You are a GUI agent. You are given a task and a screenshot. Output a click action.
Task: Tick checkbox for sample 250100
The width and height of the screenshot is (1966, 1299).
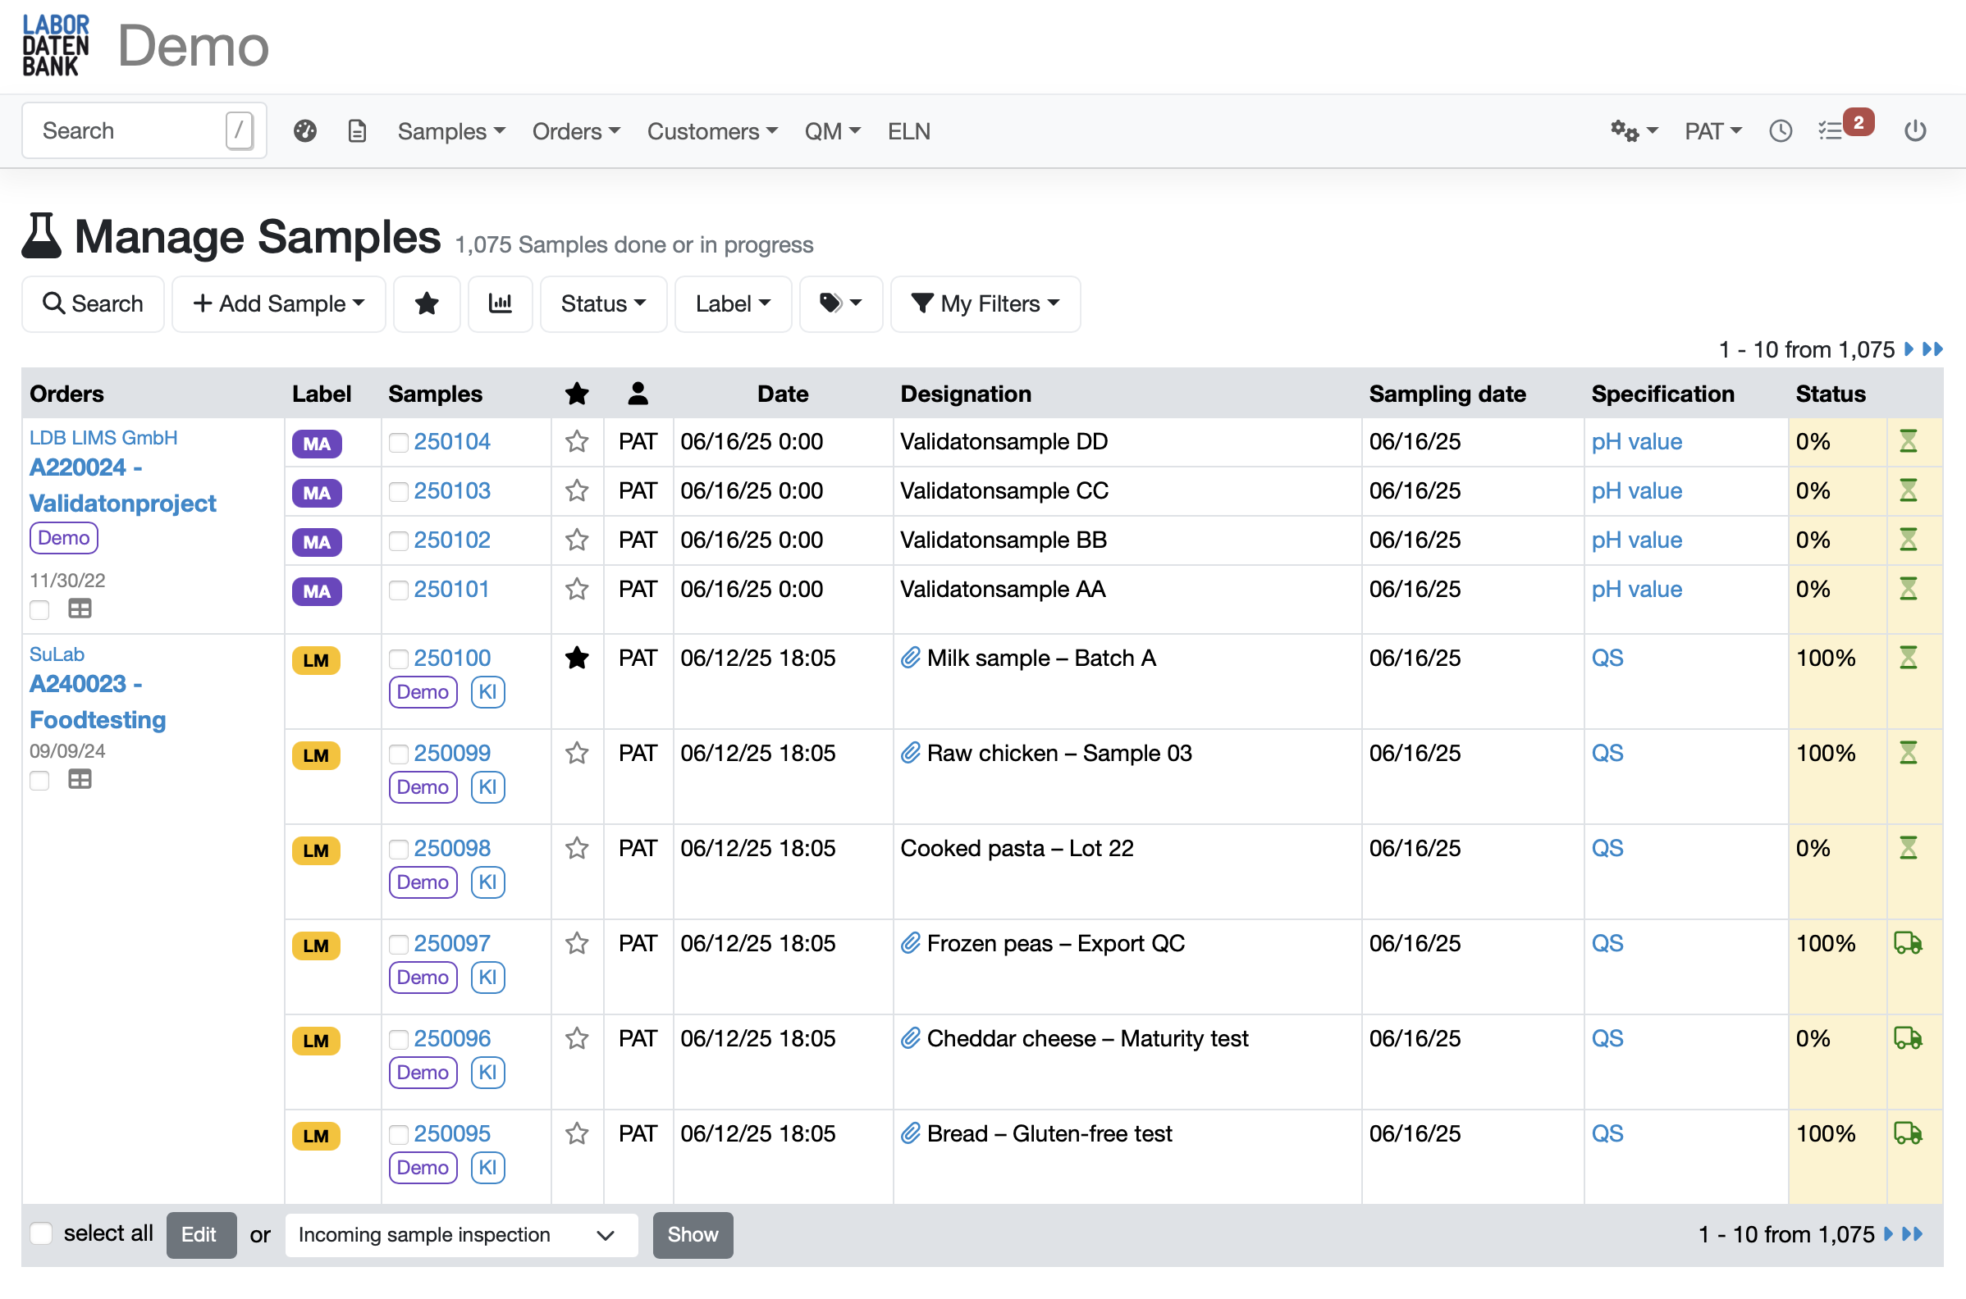[399, 659]
